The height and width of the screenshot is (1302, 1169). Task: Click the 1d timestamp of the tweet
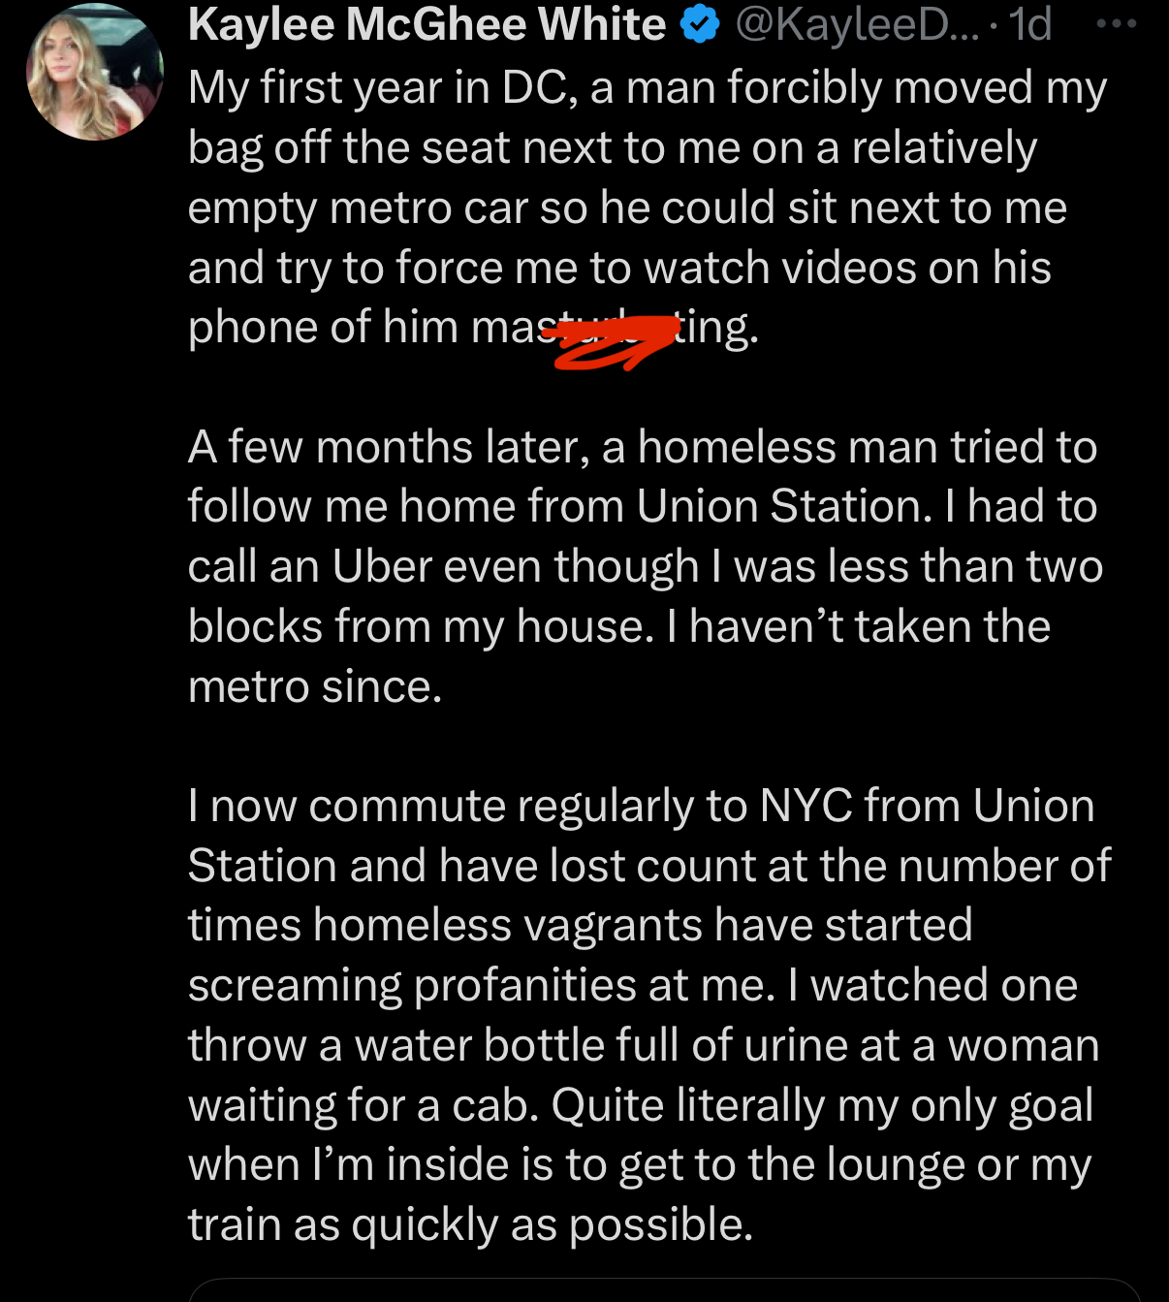pyautogui.click(x=1029, y=25)
